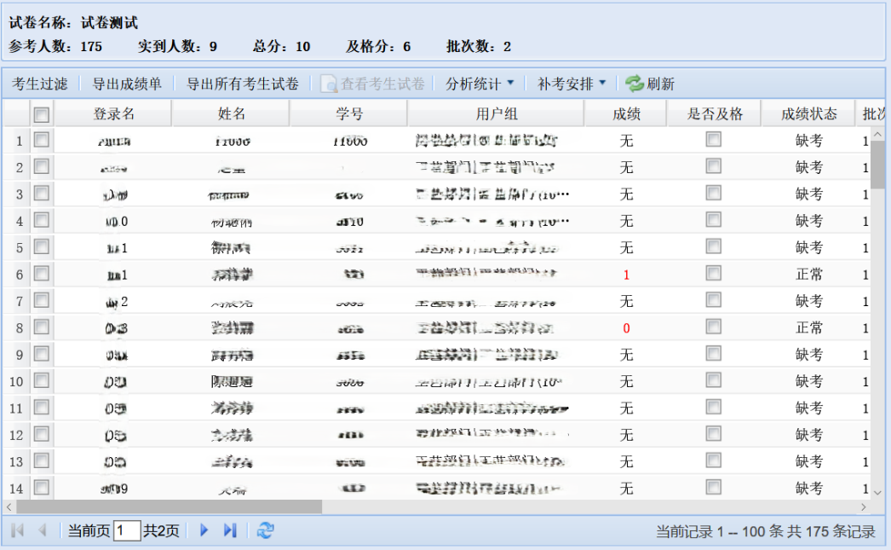Click 导出成绩单 to export scores

coord(127,84)
